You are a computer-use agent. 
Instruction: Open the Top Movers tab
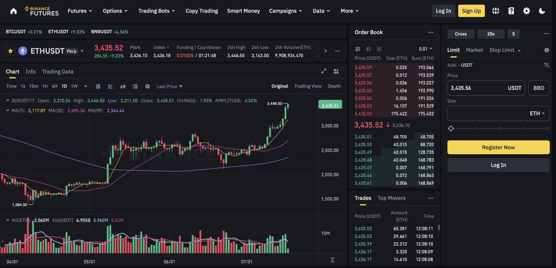coord(391,198)
